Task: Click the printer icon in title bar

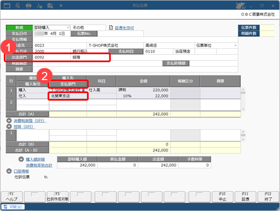Action: (x=29, y=6)
